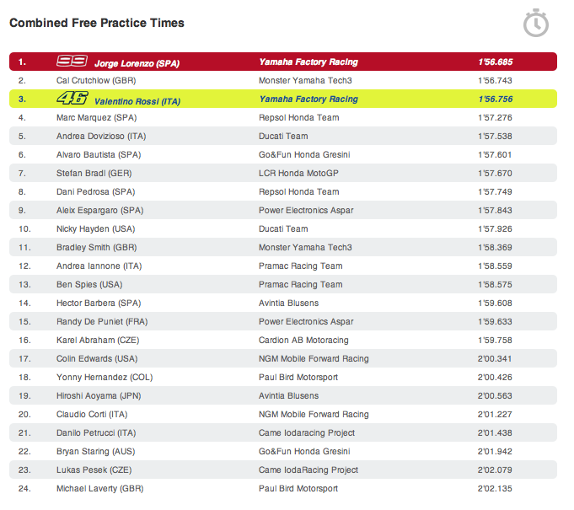Click Lukas Pesek's lap time 2'02.079
This screenshot has width=574, height=510.
click(x=495, y=470)
